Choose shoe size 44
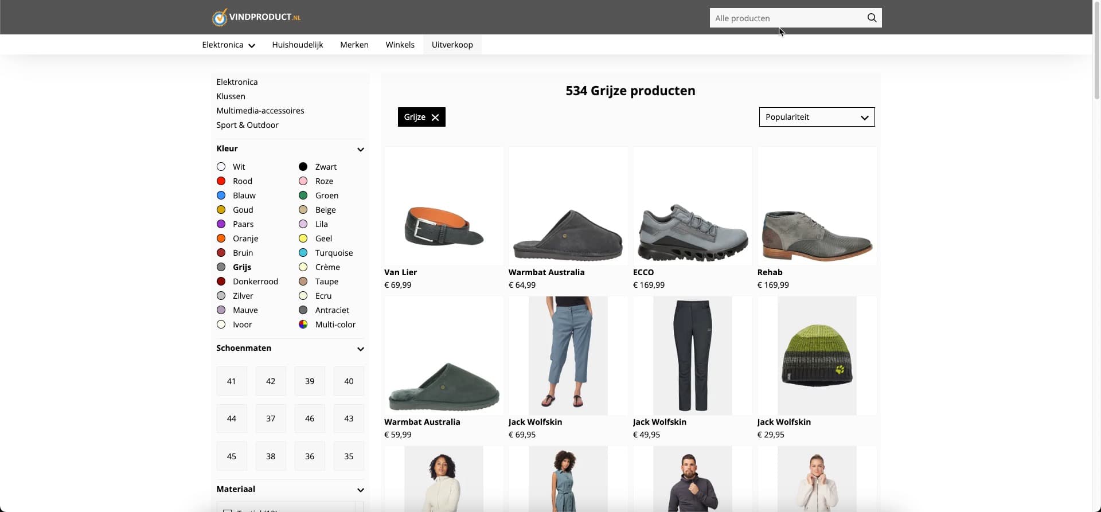The height and width of the screenshot is (512, 1101). (232, 419)
